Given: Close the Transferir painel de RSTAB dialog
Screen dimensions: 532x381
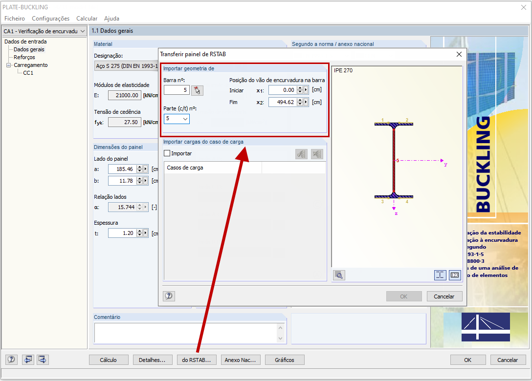Looking at the screenshot, I should click(x=459, y=54).
